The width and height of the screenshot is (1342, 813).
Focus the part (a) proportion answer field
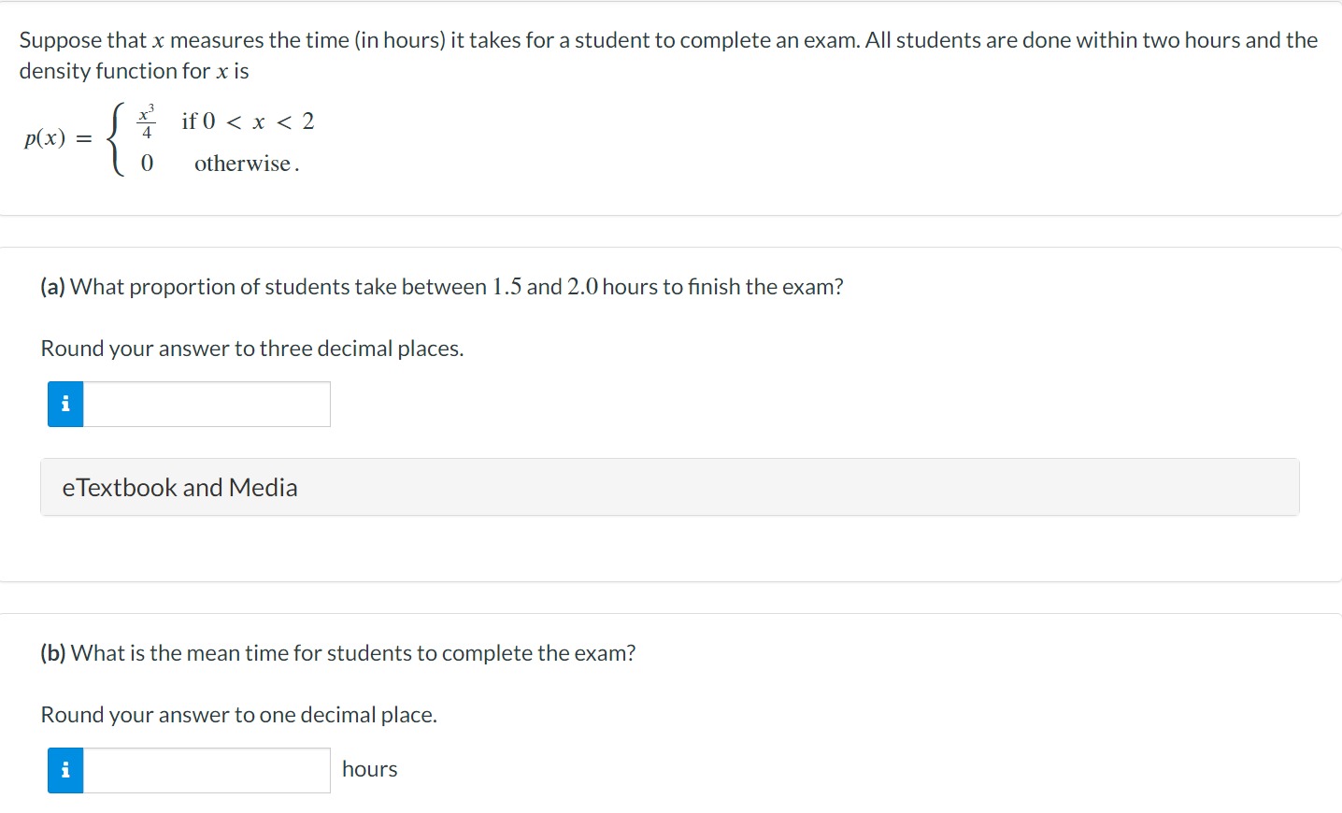[207, 404]
